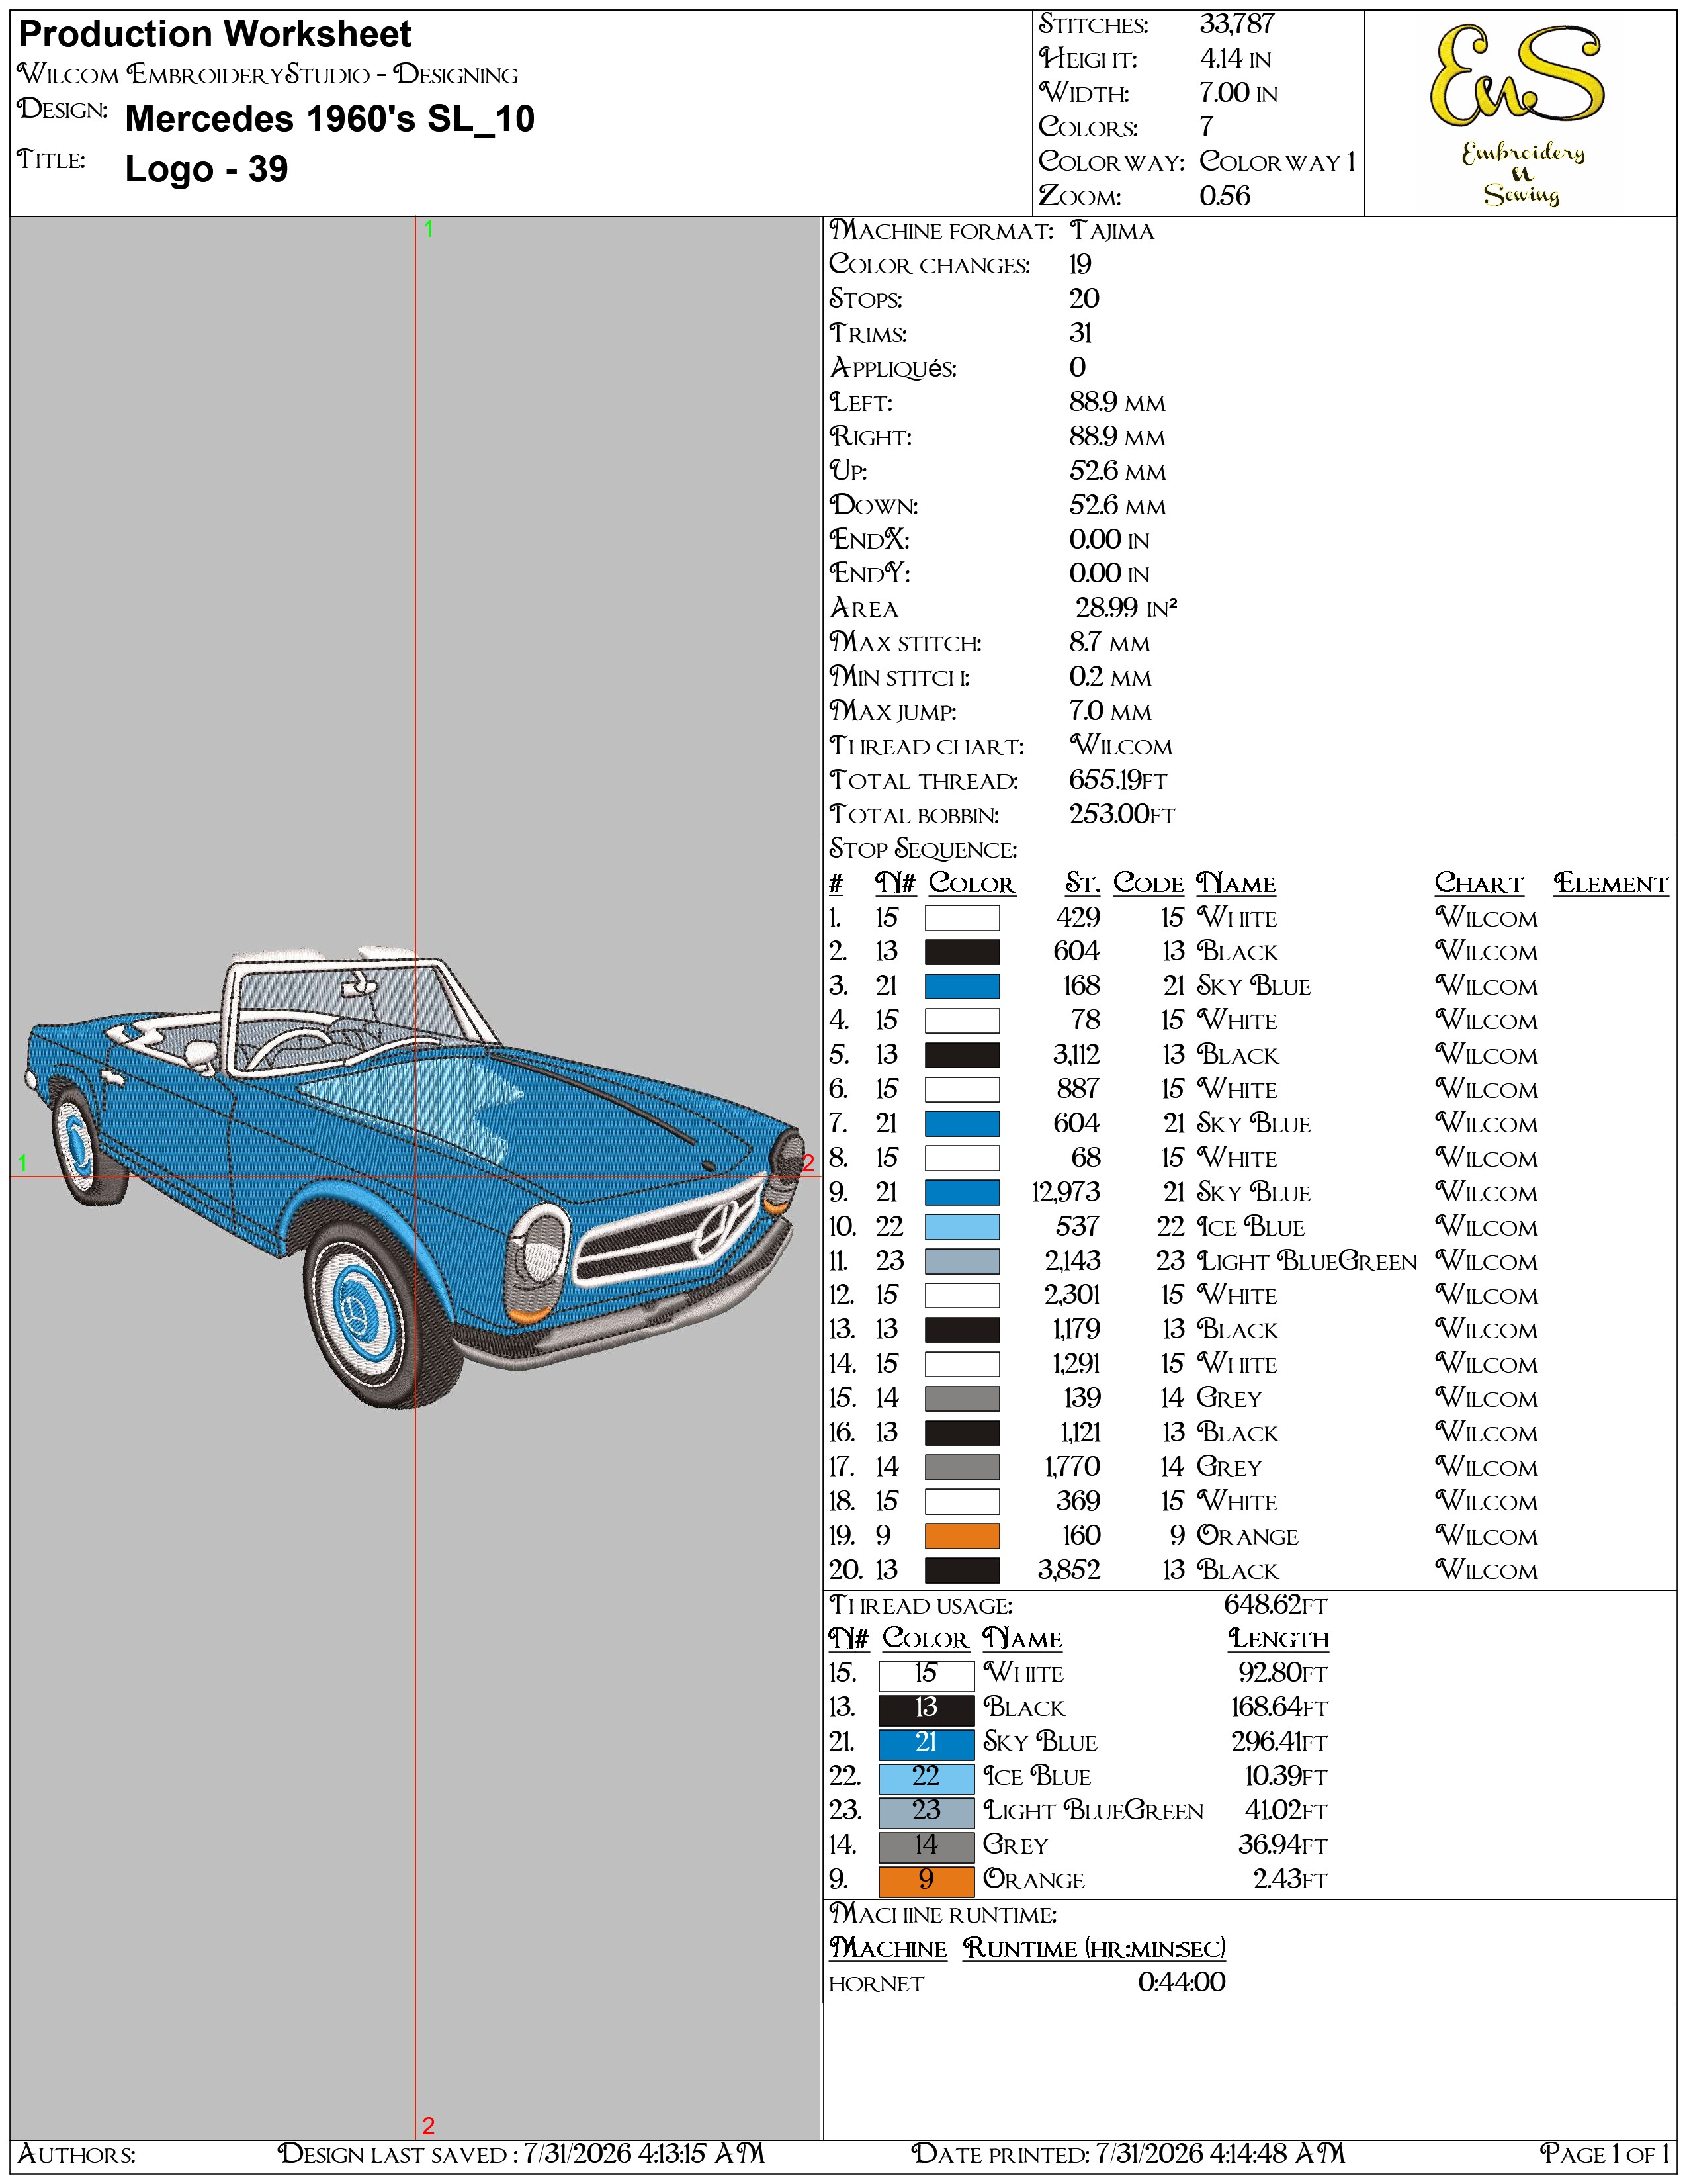Select the machine format value "Tajima"
Viewport: 1687px width, 2184px height.
(x=1111, y=231)
